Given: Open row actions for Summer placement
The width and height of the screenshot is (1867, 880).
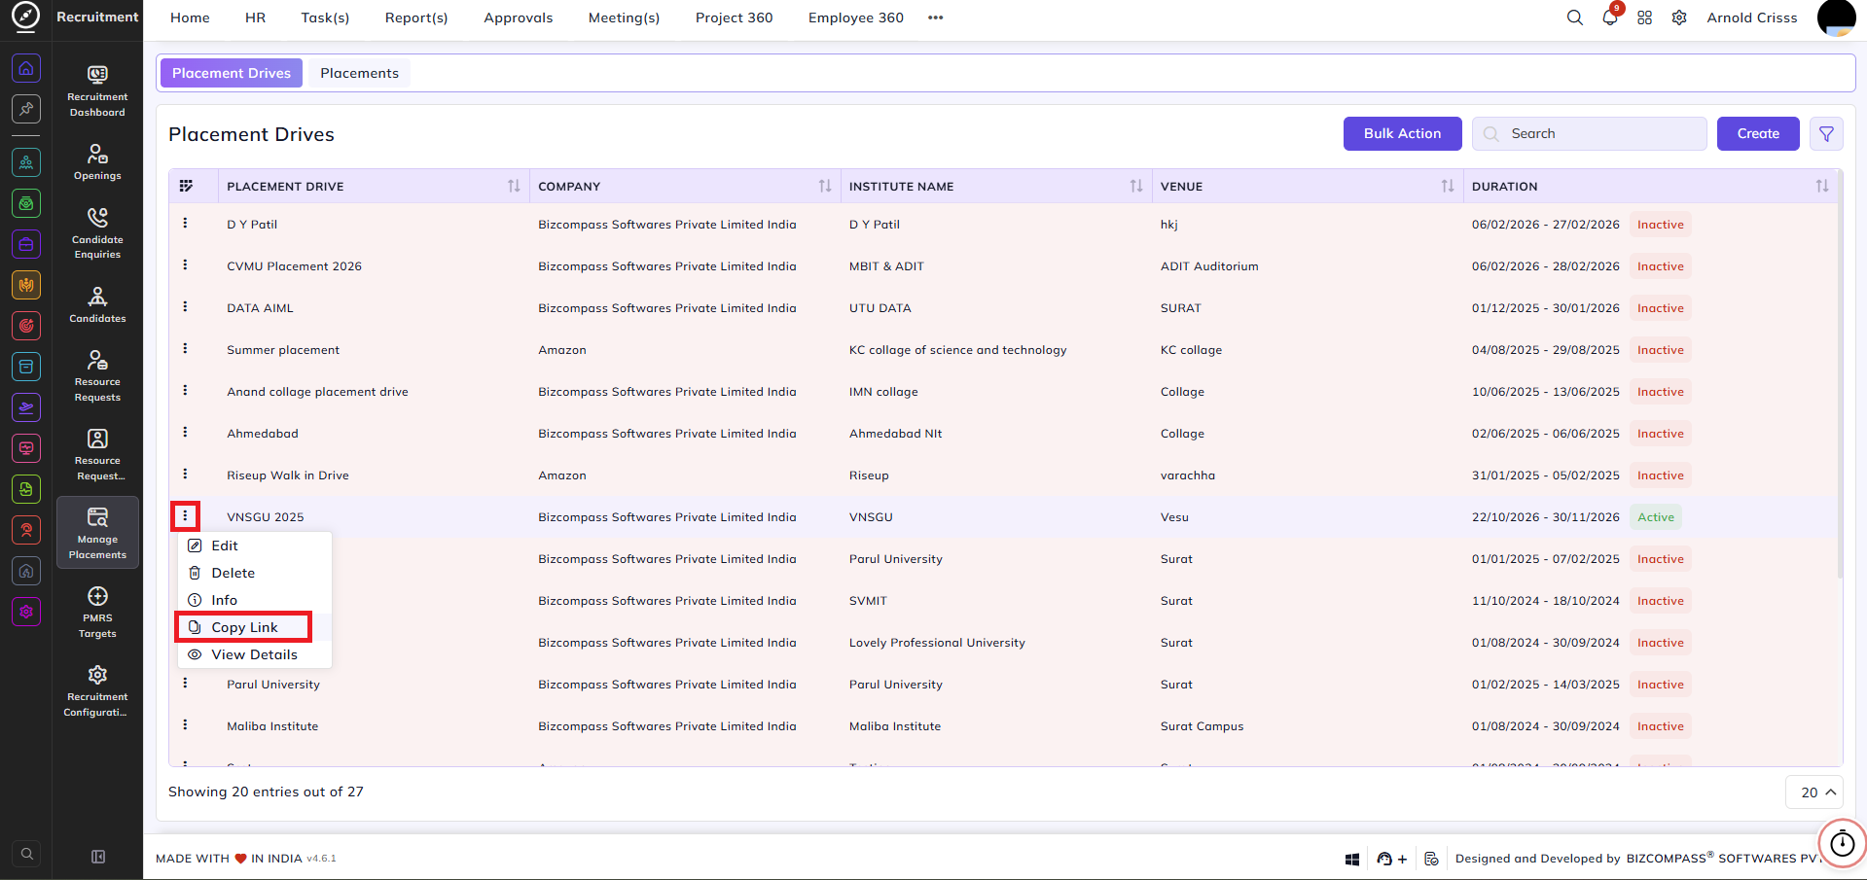Looking at the screenshot, I should click(185, 349).
